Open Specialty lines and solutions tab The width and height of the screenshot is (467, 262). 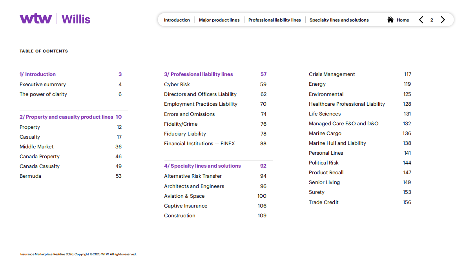click(x=339, y=20)
